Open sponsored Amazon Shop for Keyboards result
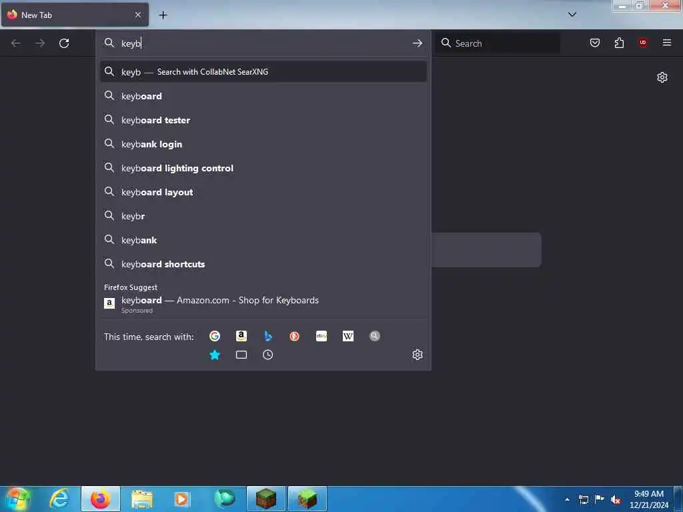The image size is (683, 512). tap(263, 304)
